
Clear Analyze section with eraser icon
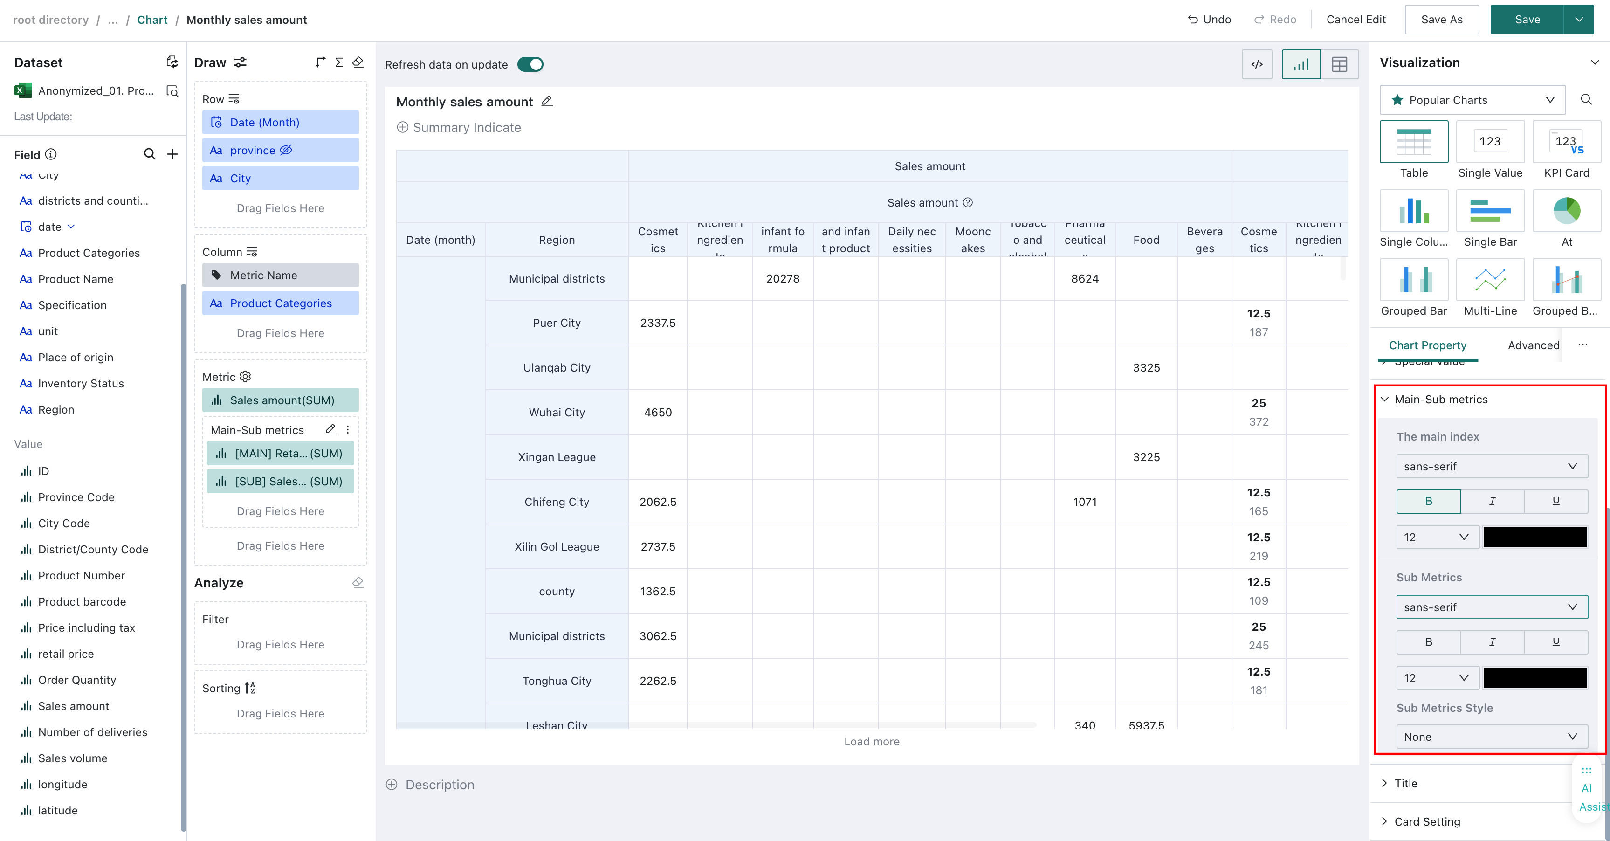(358, 582)
